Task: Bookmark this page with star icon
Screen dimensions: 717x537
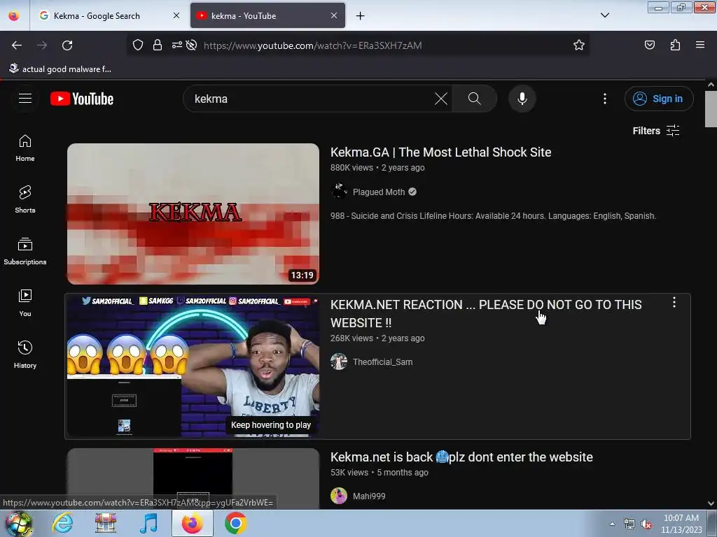Action: (579, 45)
